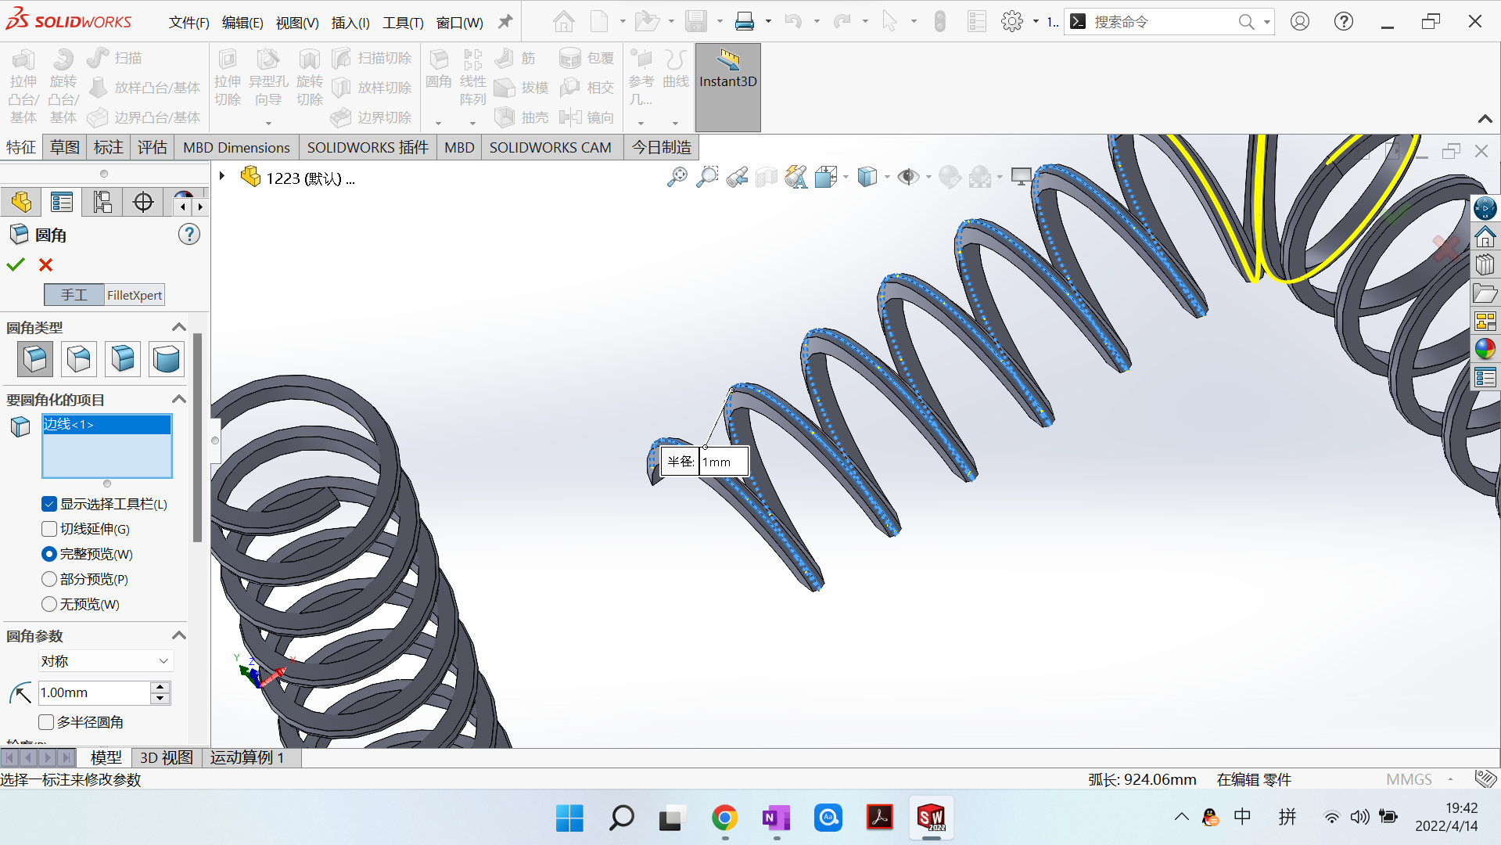Open the Display Style cube icon
This screenshot has height=845, width=1501.
click(867, 178)
